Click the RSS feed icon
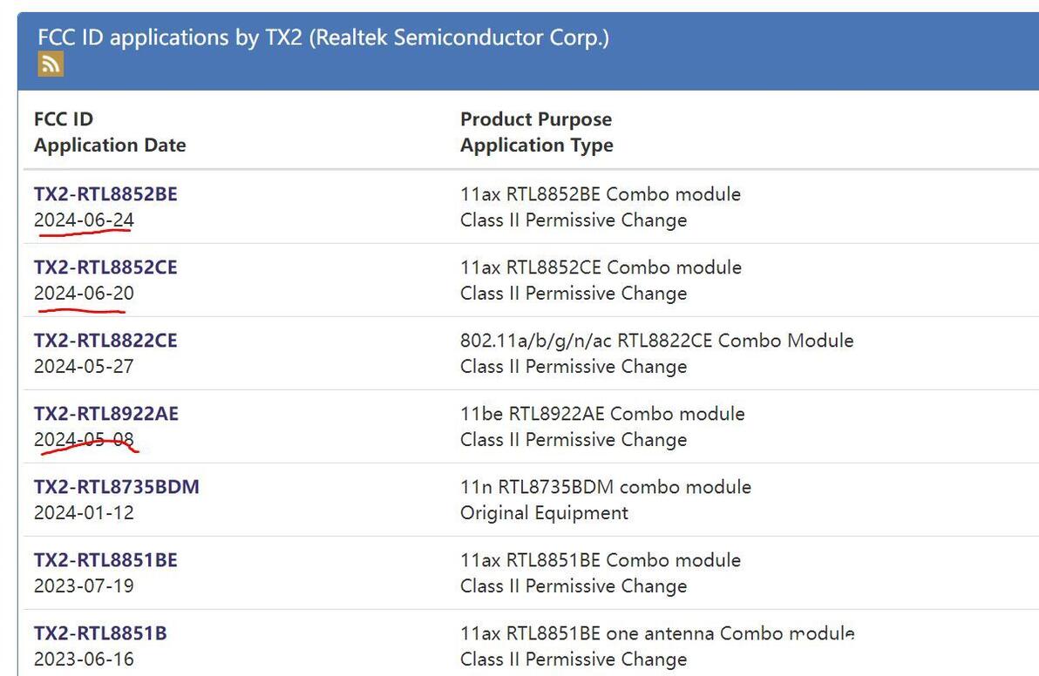1039x676 pixels. [x=51, y=64]
